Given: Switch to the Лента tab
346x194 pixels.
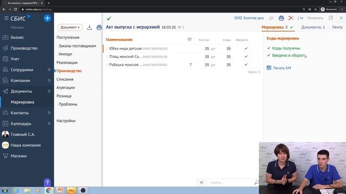Looking at the screenshot, I should pos(337,27).
